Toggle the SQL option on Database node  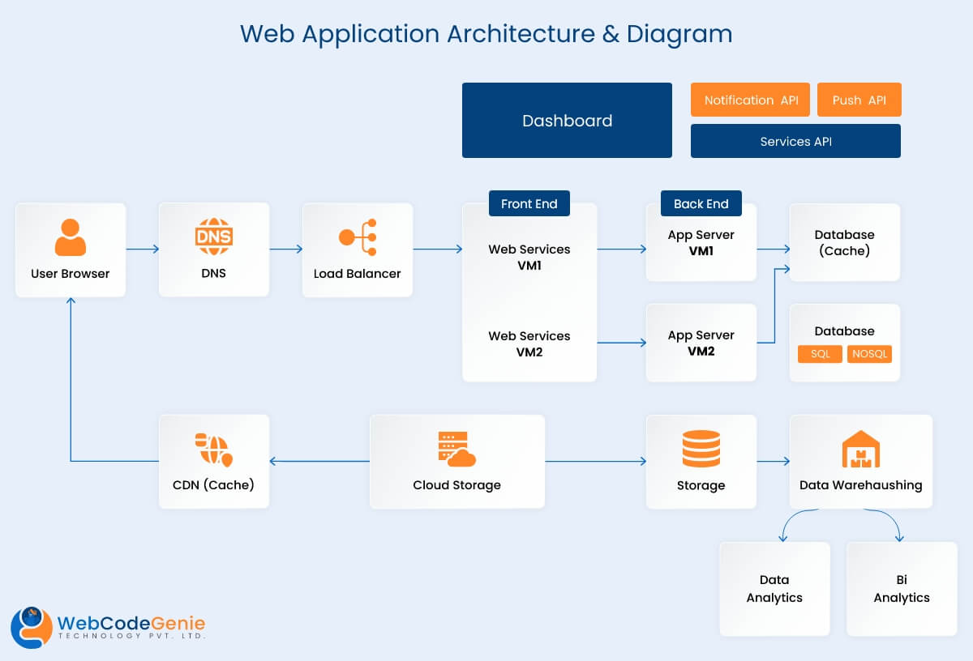point(820,354)
